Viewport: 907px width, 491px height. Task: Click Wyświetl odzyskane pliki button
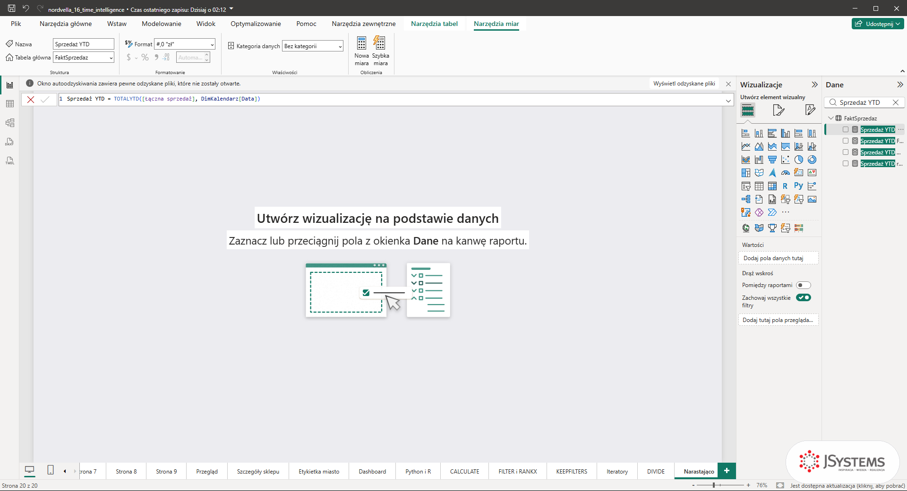(x=684, y=84)
